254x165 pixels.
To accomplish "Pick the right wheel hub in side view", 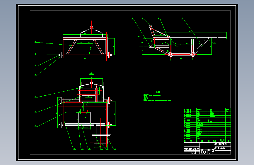I will click(x=192, y=55).
